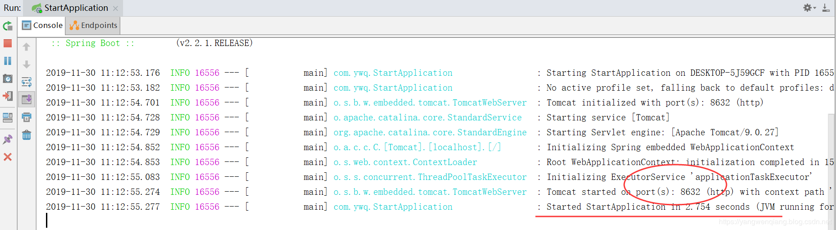Screen dimensions: 836x230
Task: Click the timestamp 2019-11-30 11:12:53.176
Action: [x=103, y=73]
